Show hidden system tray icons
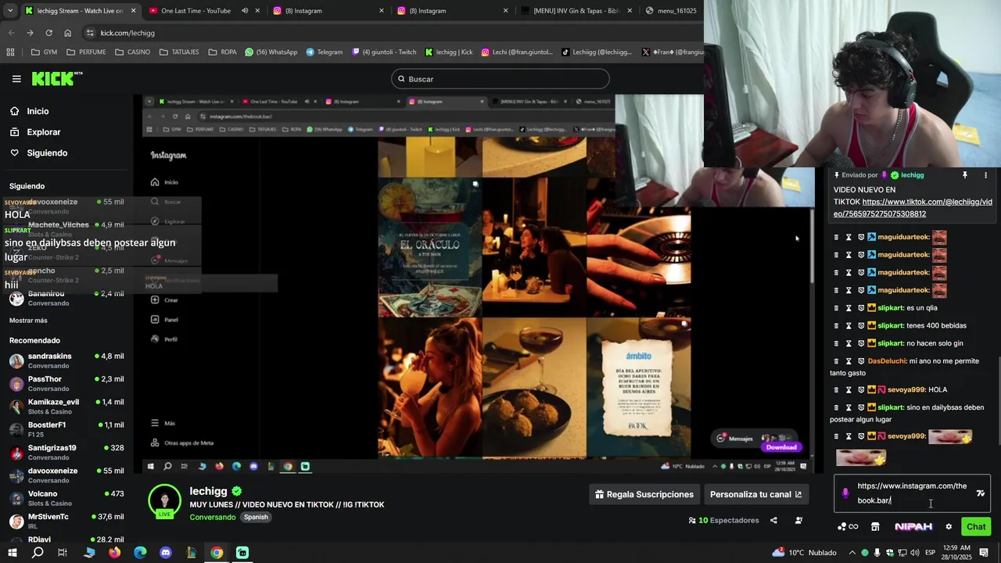Image resolution: width=1001 pixels, height=563 pixels. [x=852, y=553]
